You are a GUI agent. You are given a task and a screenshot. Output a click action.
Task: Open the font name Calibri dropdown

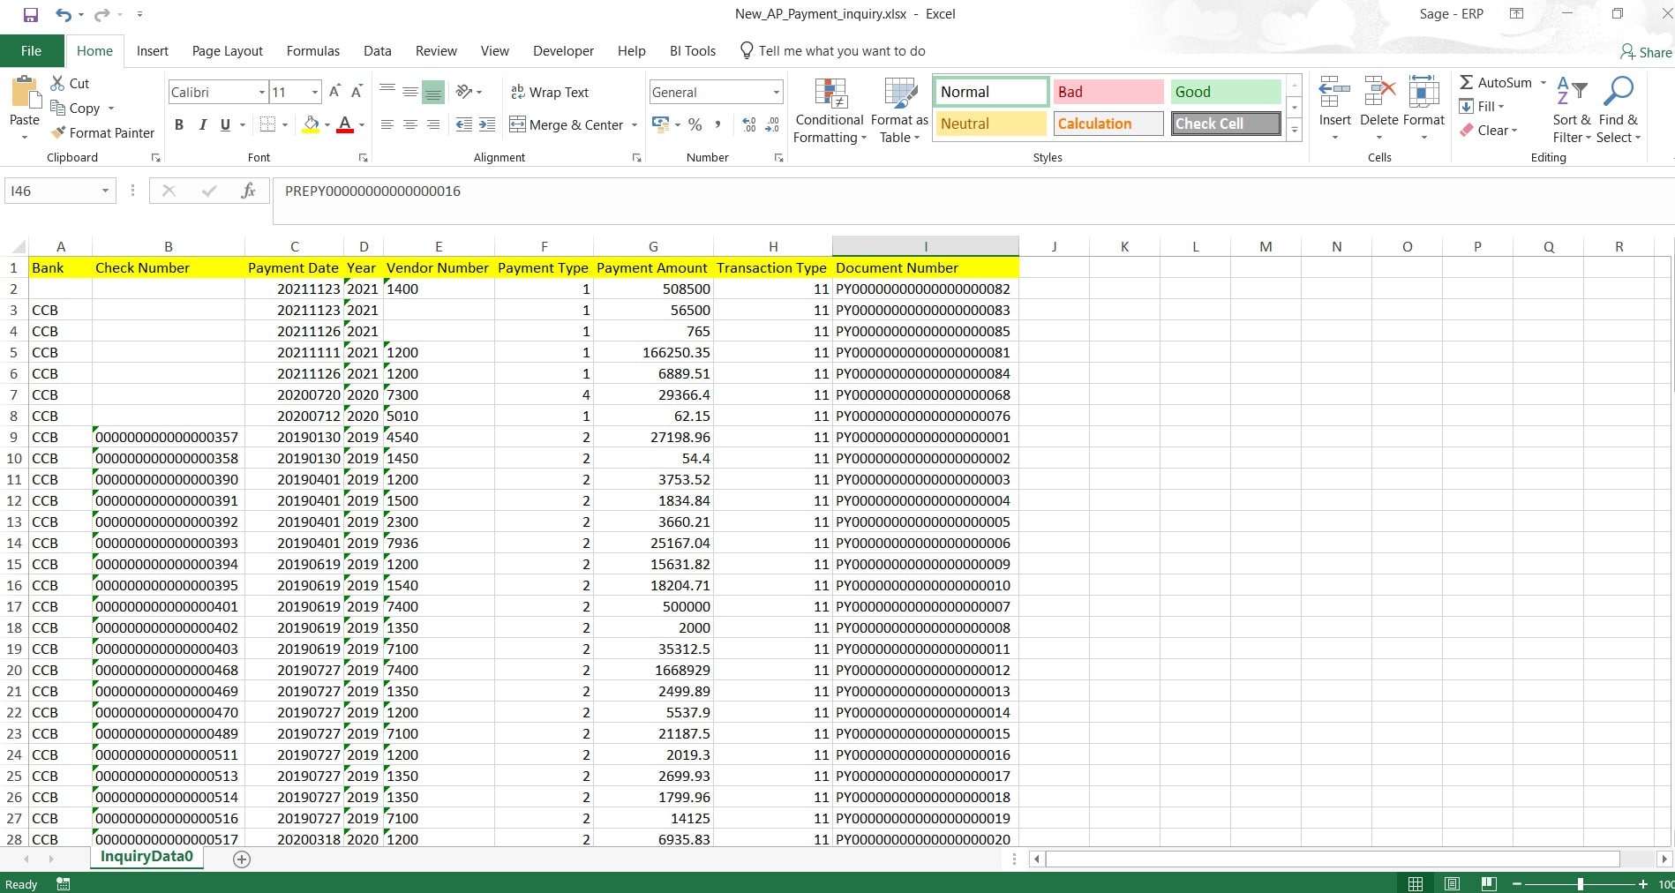(262, 92)
